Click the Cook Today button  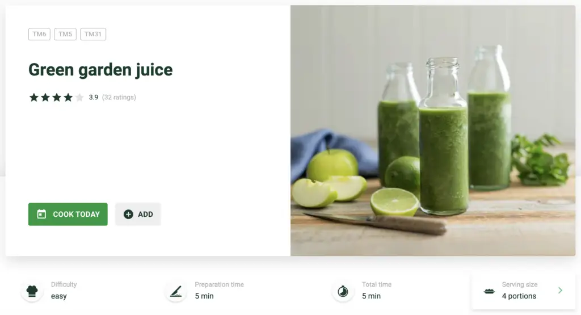68,214
